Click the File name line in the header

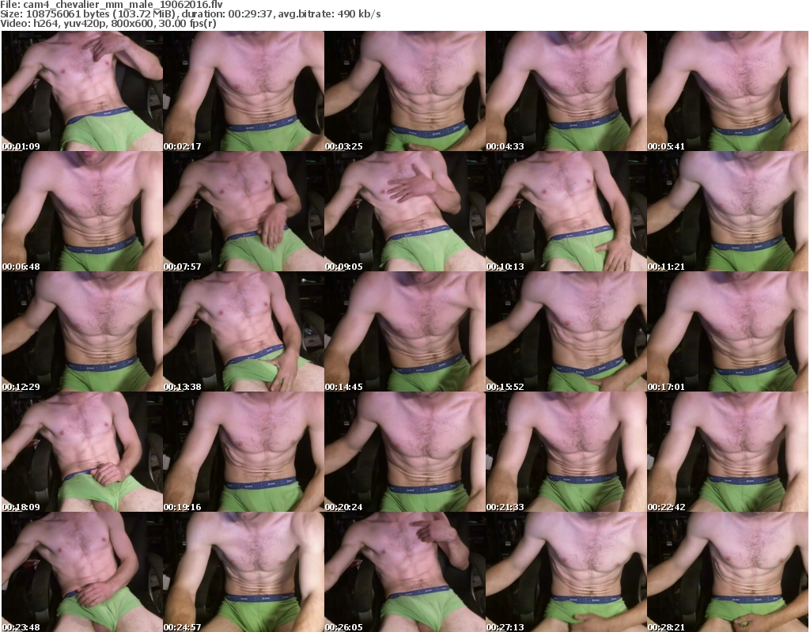[x=112, y=5]
